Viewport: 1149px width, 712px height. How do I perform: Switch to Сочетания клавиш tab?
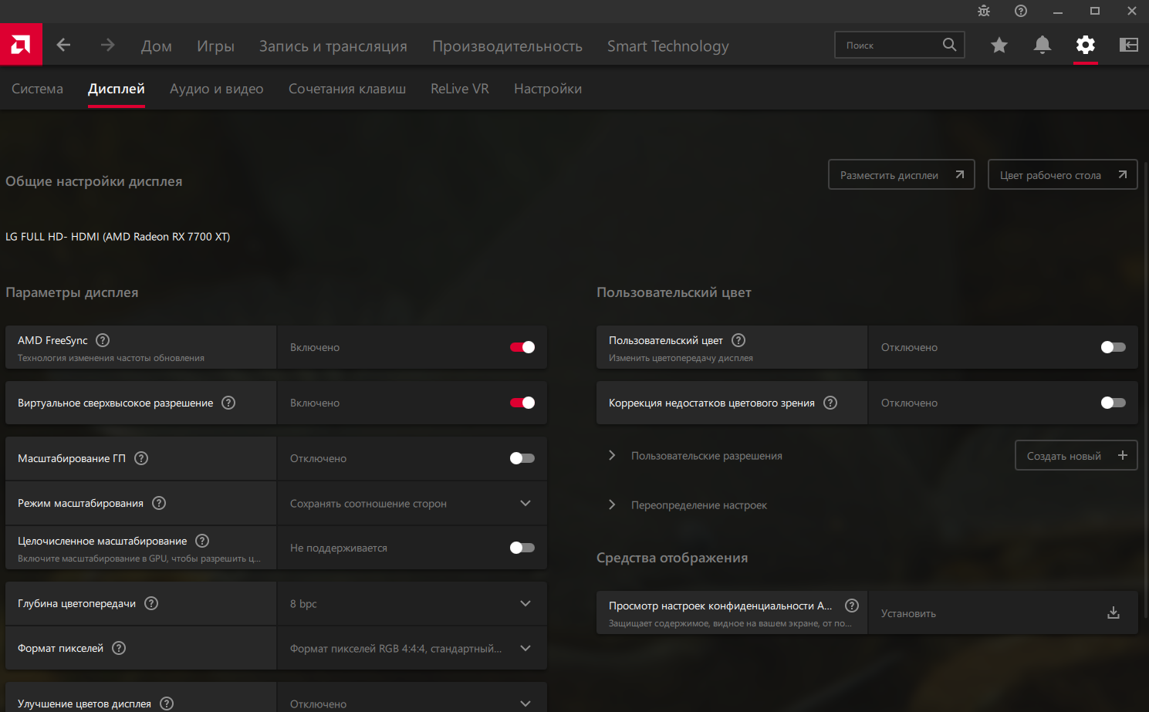point(347,89)
